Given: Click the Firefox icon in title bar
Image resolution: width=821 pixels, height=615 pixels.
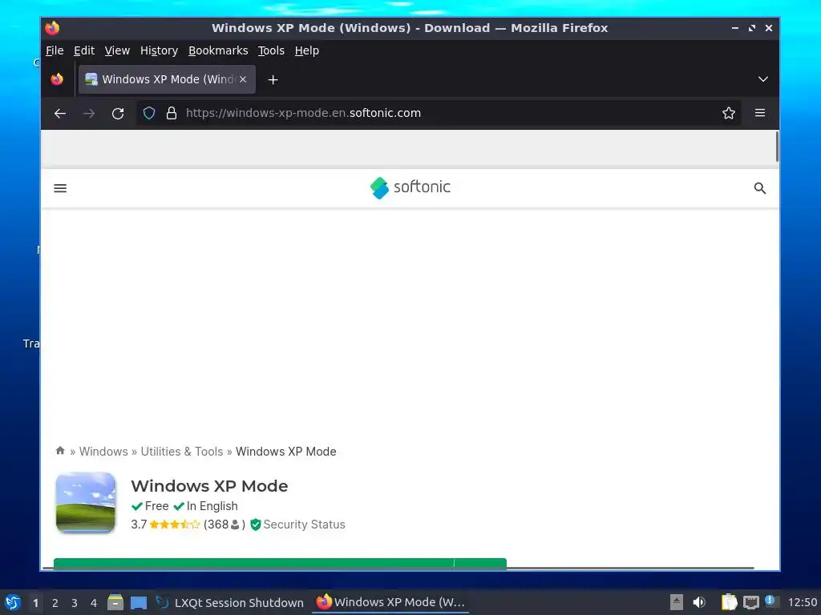Looking at the screenshot, I should tap(52, 28).
